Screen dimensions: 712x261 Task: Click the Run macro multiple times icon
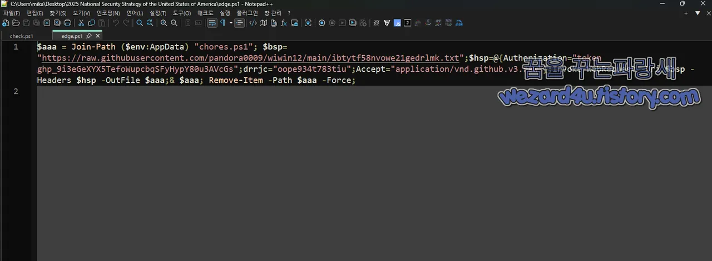pyautogui.click(x=353, y=23)
